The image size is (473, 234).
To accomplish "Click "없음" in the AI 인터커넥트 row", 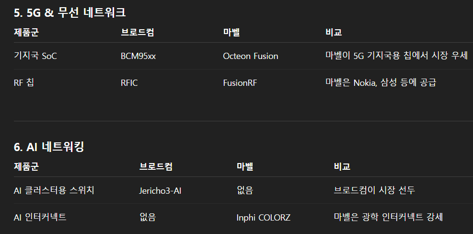I will click(x=147, y=218).
